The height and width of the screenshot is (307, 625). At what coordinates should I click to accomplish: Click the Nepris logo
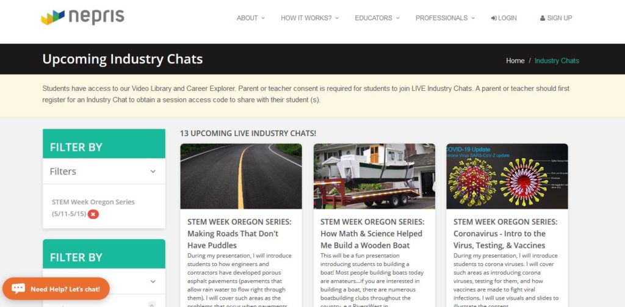[82, 17]
